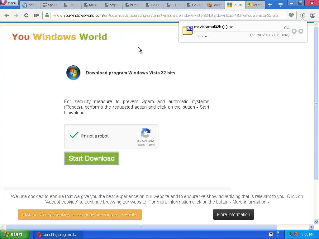
Task: Click the horizontal scrollbar thumb
Action: (x=141, y=227)
